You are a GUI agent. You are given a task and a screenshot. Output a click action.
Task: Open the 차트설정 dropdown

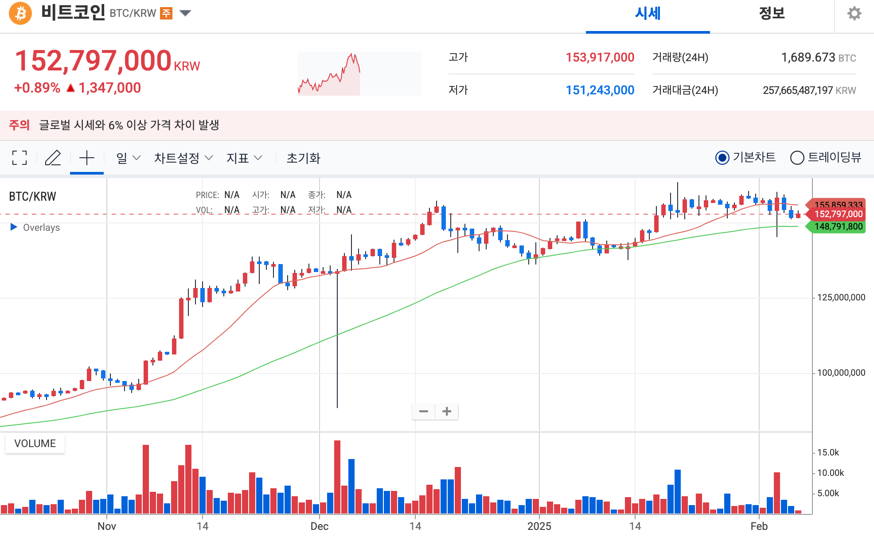coord(183,158)
